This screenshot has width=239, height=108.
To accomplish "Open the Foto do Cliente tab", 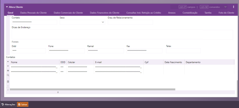I will (226, 13).
